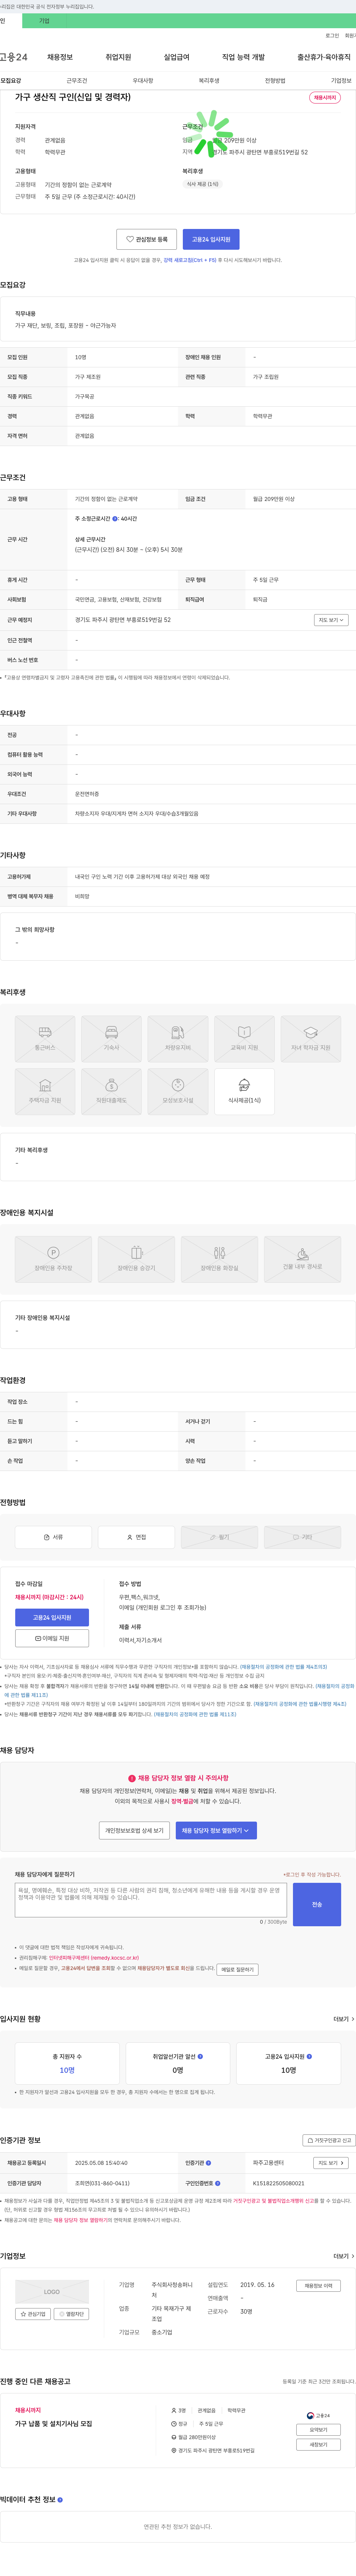Jump to the 복리후생 tab
This screenshot has width=356, height=2576.
(209, 81)
